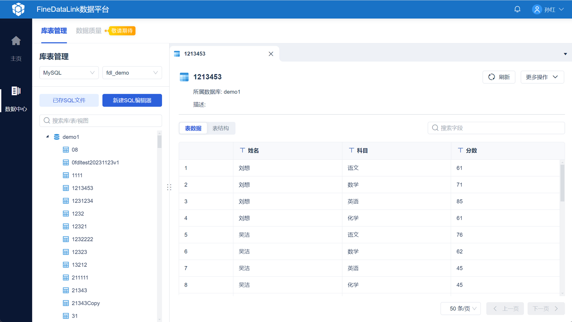Open the tab list arrow at right

566,54
